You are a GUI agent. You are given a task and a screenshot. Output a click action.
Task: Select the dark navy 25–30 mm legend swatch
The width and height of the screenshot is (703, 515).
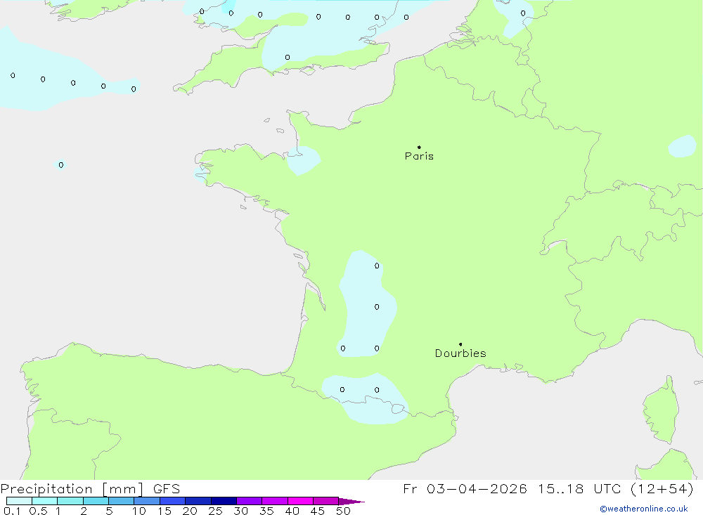click(x=224, y=502)
